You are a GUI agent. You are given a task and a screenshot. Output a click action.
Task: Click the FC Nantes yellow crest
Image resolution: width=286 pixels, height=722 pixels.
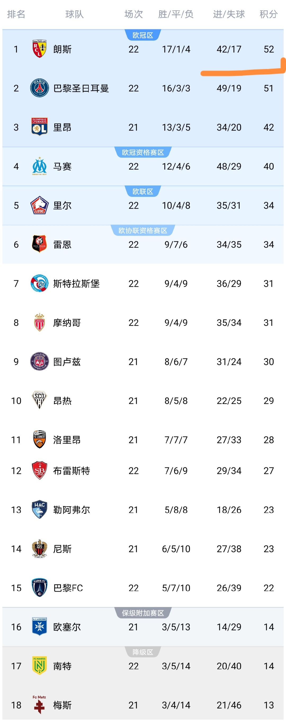[x=39, y=665]
